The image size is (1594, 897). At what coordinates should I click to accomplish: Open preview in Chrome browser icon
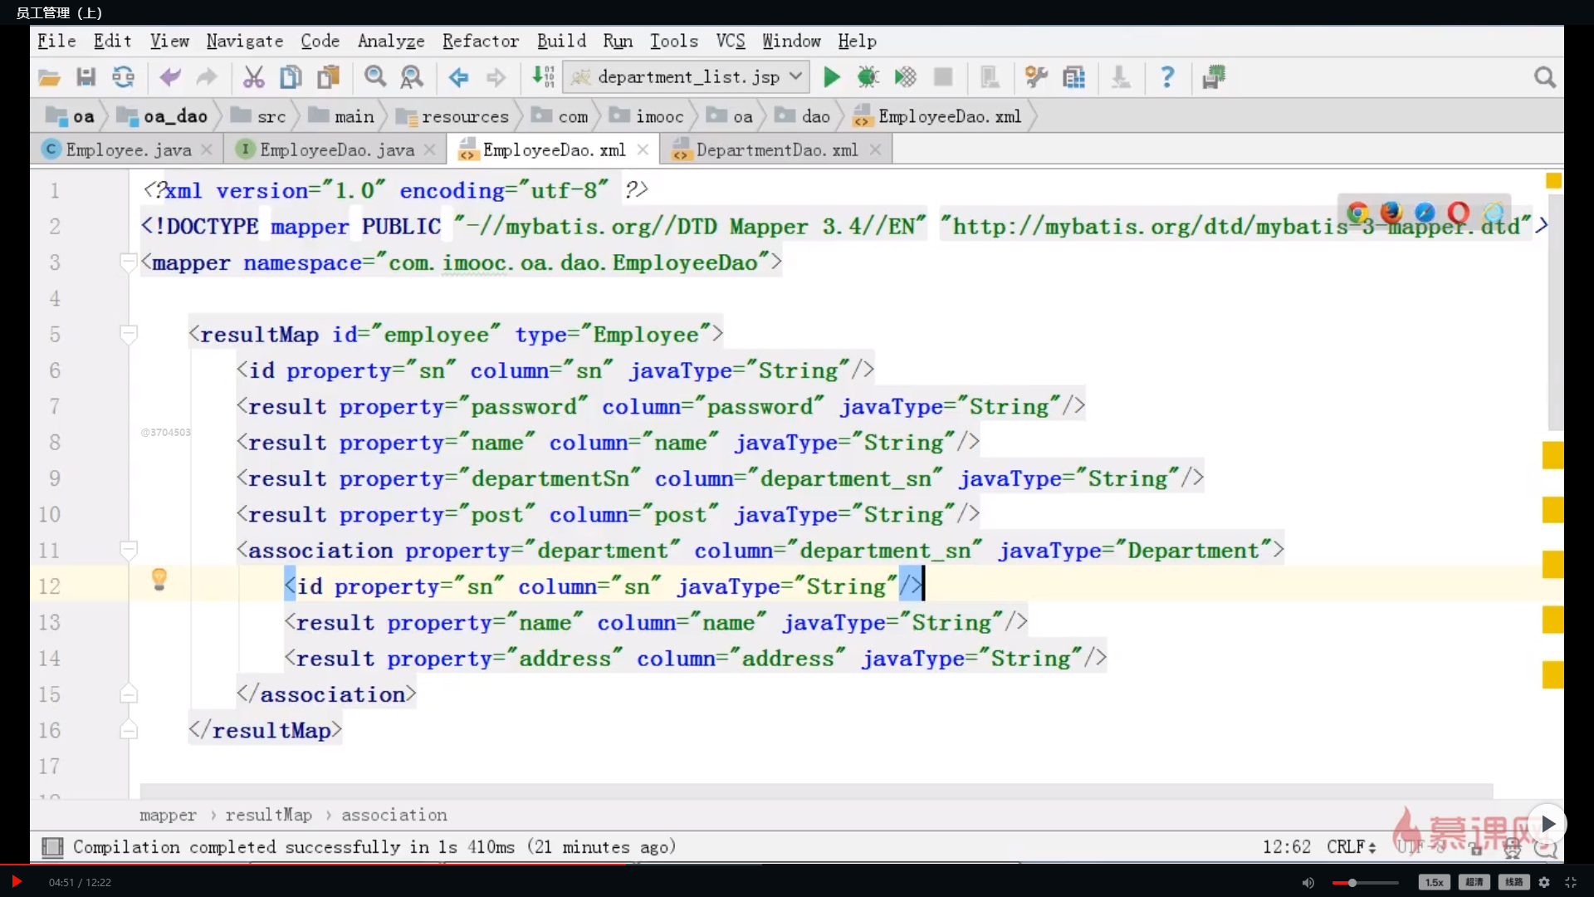pos(1358,213)
